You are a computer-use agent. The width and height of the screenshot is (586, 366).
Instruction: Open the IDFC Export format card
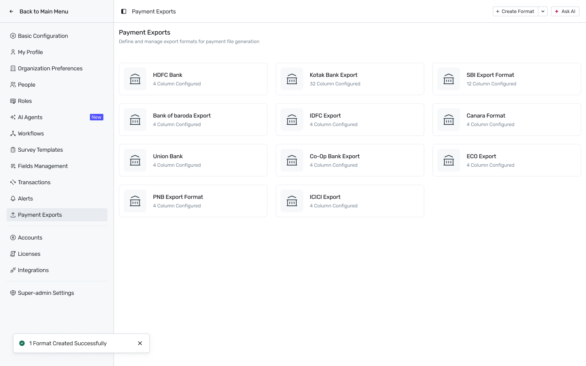[x=350, y=120]
